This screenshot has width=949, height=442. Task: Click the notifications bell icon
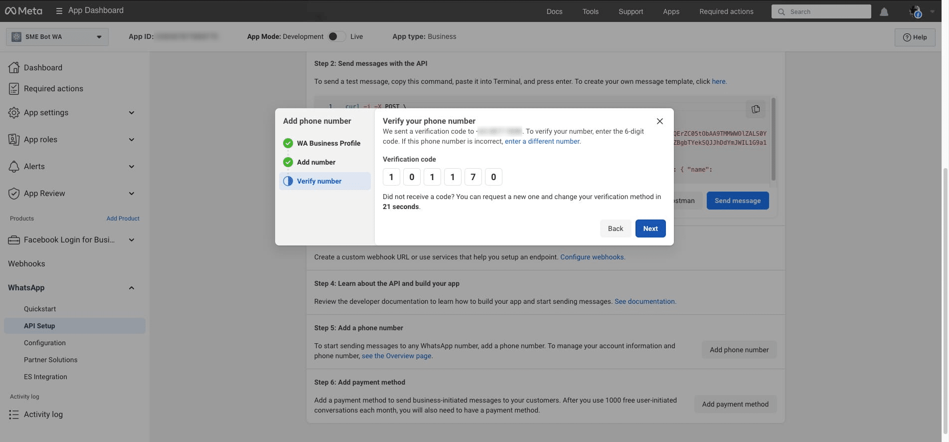pos(884,11)
